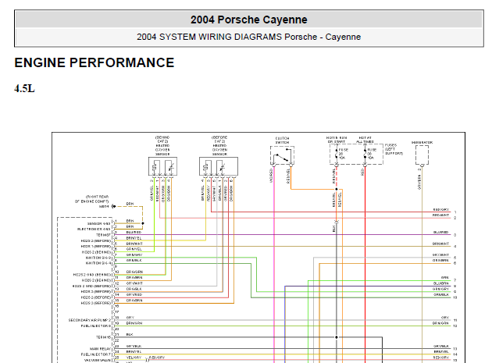Click the 'MAIN RELAY' pin label
This screenshot has height=363, width=492.
point(101,349)
